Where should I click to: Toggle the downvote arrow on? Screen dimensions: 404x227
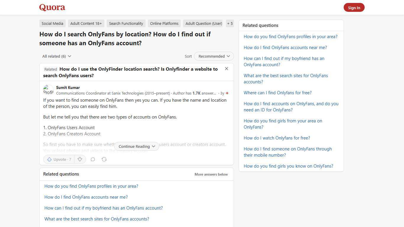click(80, 159)
